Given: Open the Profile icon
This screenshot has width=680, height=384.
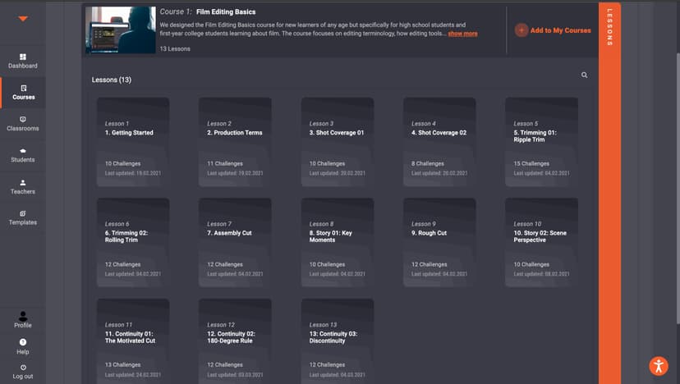Looking at the screenshot, I should [23, 316].
